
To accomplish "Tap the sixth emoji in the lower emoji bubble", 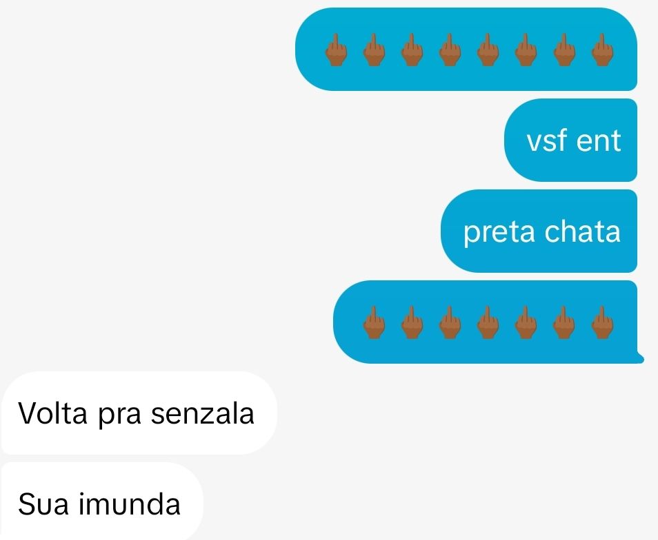I will 564,322.
